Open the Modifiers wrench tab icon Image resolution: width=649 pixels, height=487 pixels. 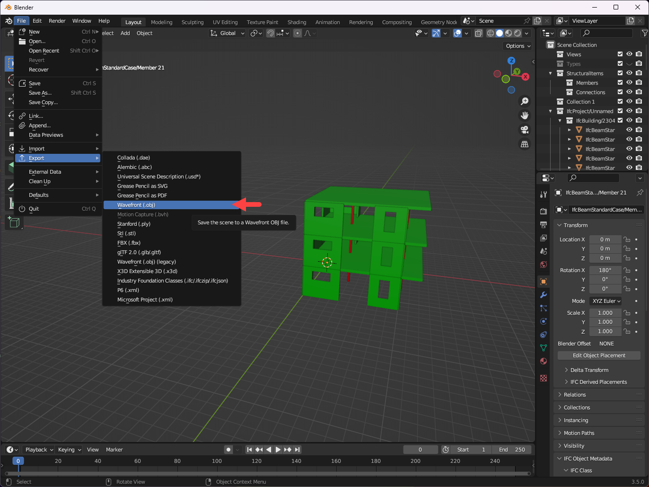[544, 295]
